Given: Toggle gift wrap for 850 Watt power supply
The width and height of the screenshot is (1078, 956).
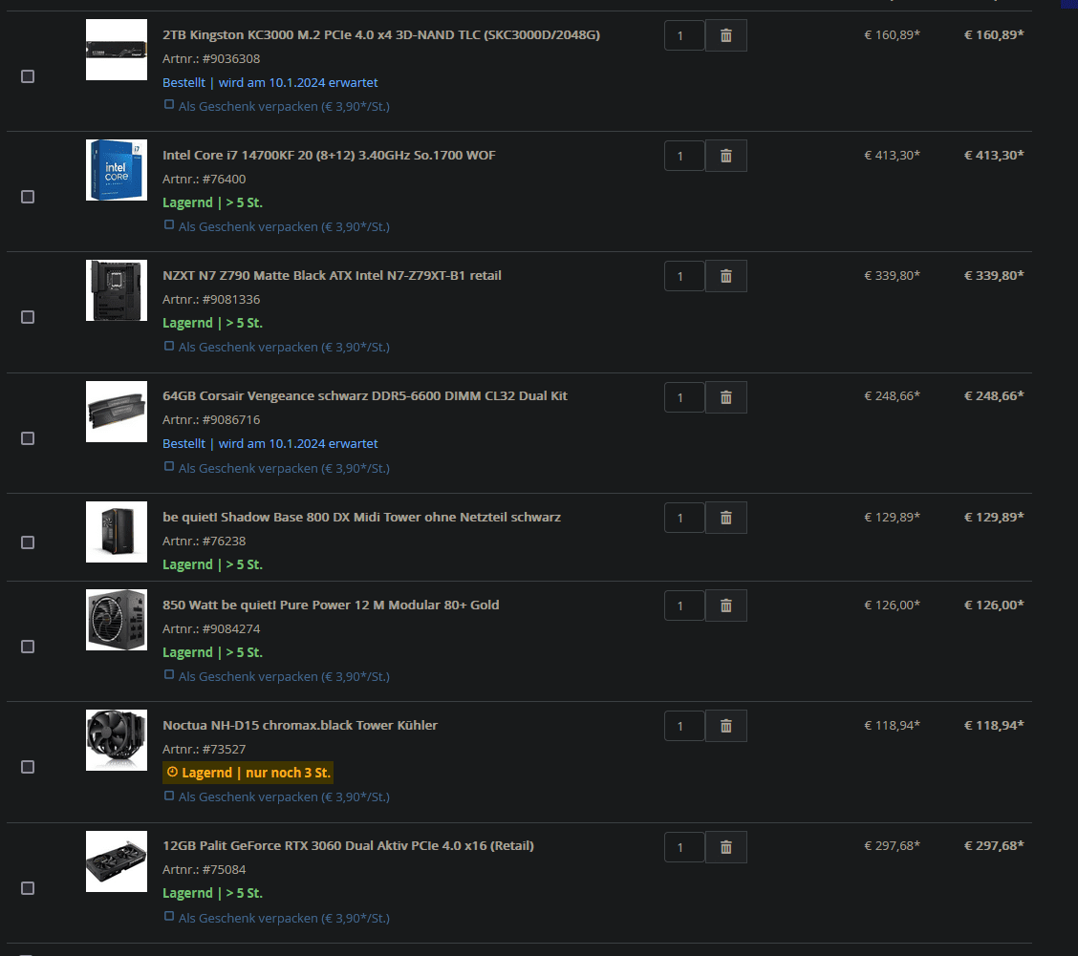Looking at the screenshot, I should click(169, 675).
